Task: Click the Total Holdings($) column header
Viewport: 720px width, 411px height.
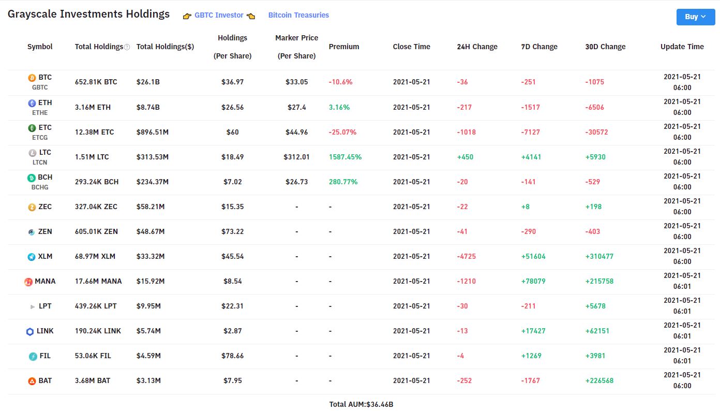Action: coord(166,47)
